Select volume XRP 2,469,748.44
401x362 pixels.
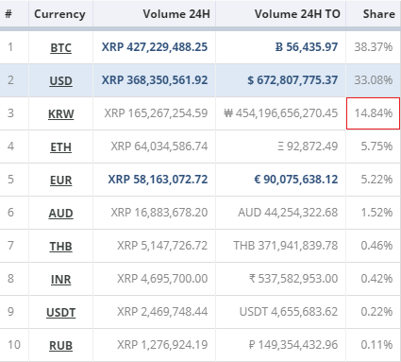click(x=162, y=312)
